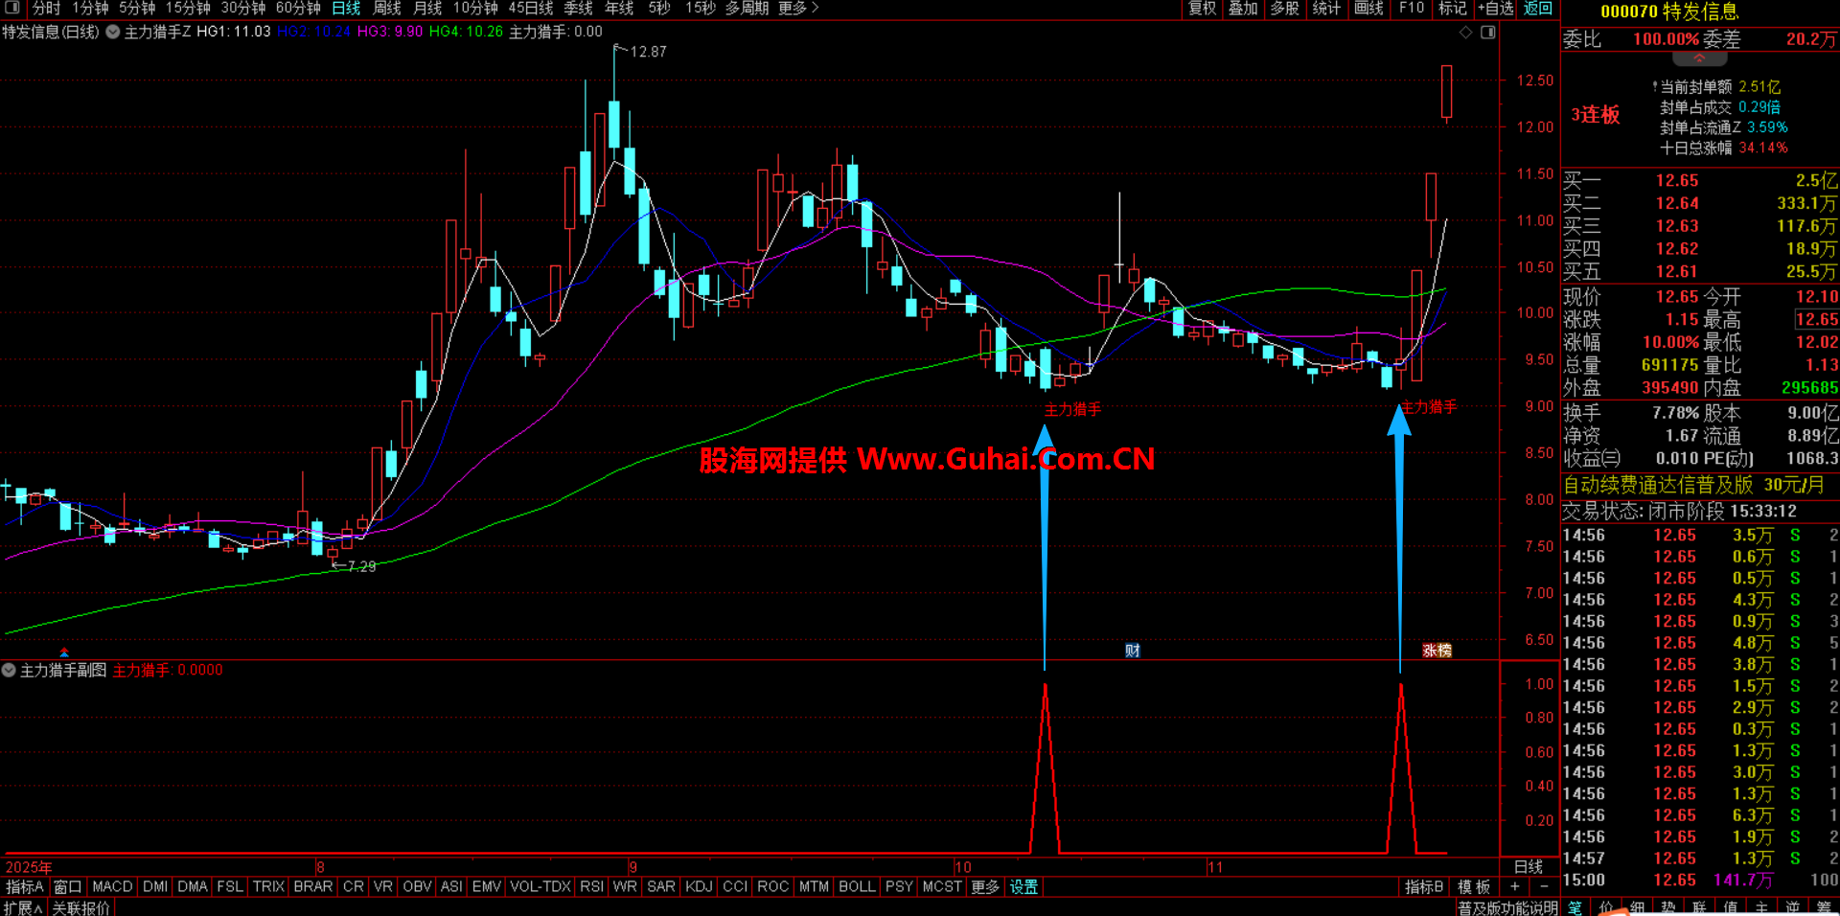Screen dimensions: 1840x916
Task: Click the 复权 button
Action: point(1202,8)
